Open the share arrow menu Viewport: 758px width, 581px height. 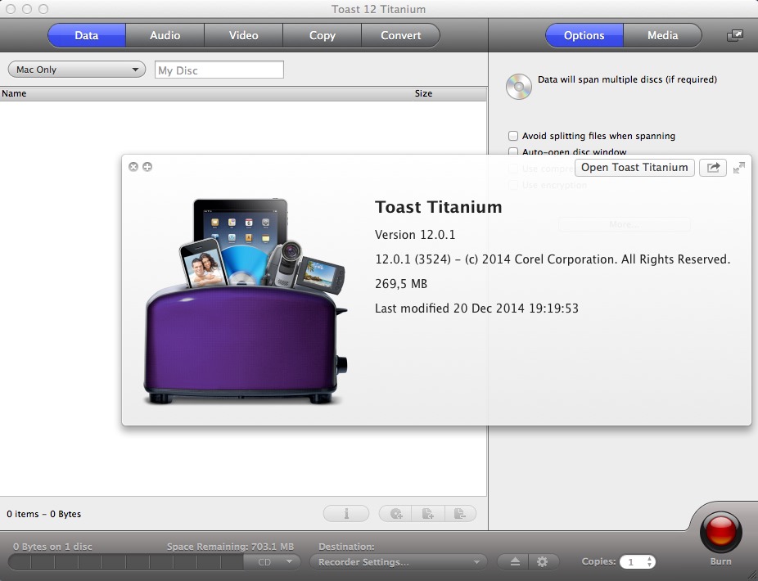713,167
